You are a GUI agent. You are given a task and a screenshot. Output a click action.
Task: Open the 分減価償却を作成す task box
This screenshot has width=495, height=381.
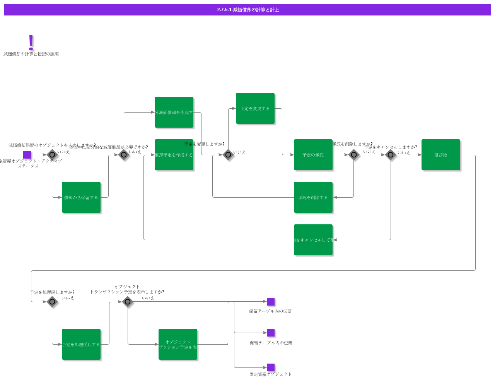coord(174,112)
